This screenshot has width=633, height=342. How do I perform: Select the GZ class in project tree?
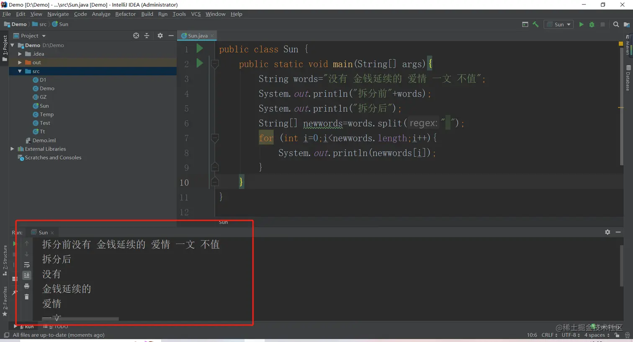[40, 97]
